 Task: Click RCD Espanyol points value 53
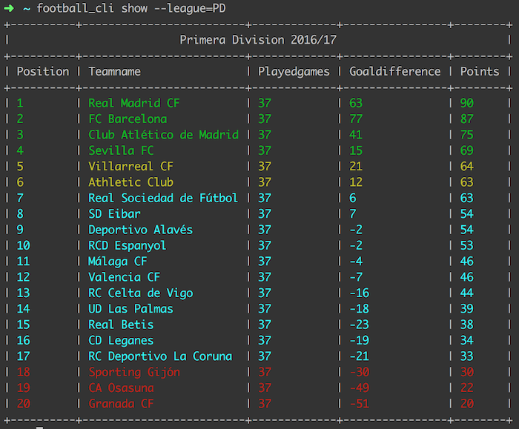tap(466, 245)
